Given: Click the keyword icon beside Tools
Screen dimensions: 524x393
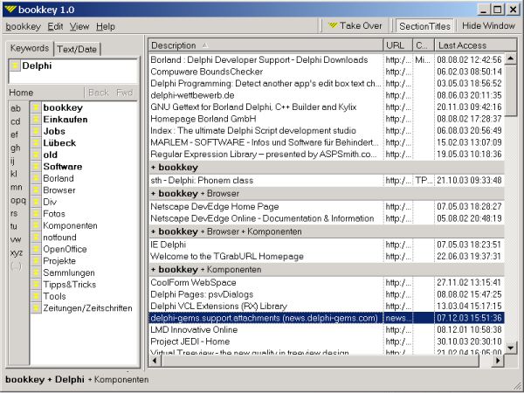Looking at the screenshot, I should 36,296.
